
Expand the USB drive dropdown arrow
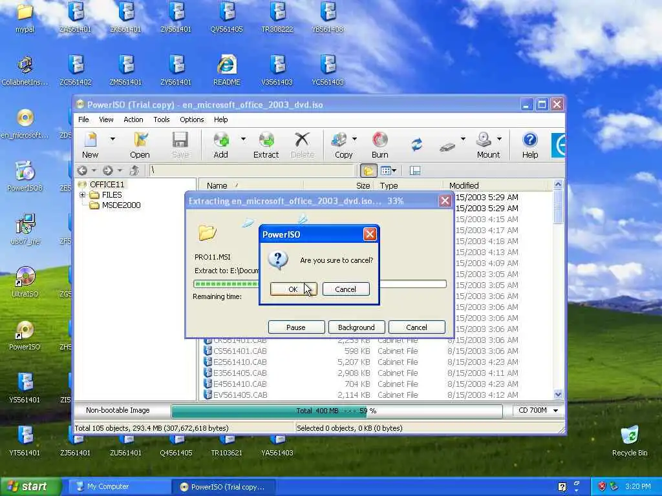(x=463, y=139)
